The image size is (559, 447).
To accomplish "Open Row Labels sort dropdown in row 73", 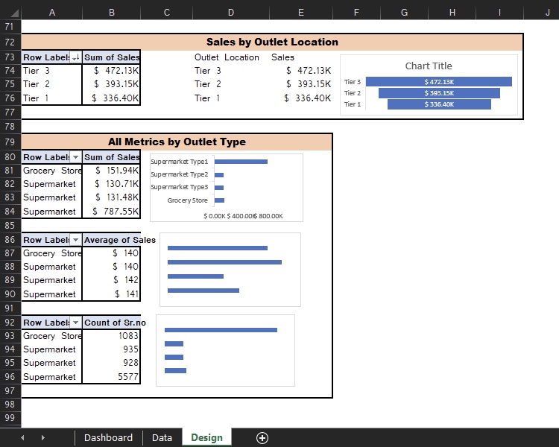I will 75,57.
